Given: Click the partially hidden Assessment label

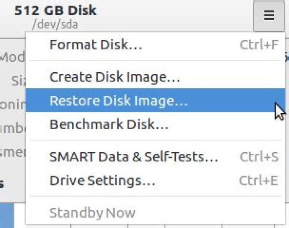Looking at the screenshot, I should [x=12, y=152].
